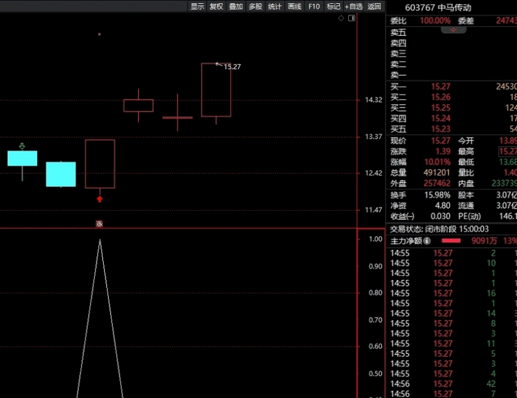Select stock title 603767 中马传动

tap(438, 8)
